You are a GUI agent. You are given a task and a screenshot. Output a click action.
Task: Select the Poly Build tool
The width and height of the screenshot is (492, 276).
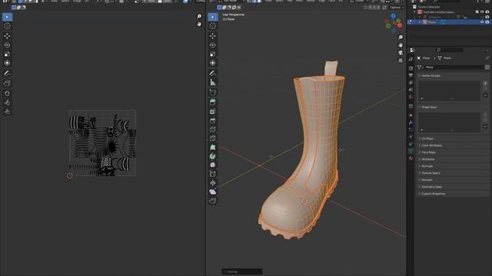click(213, 147)
